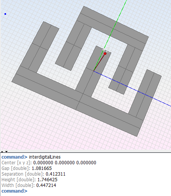Screen dimensions: 171x196
Task: Click the small blue square marker
Action: coord(5,14)
